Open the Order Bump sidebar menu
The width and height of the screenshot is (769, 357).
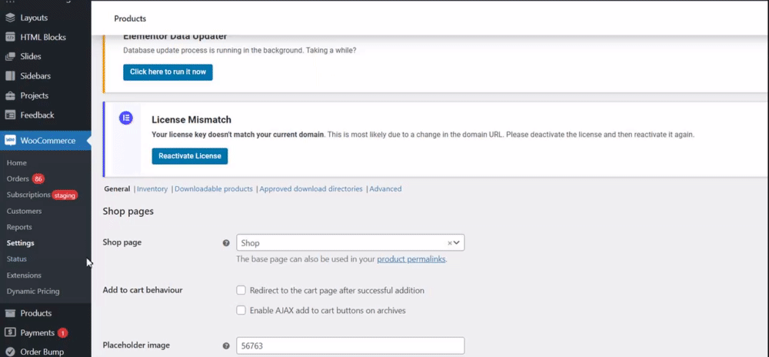(x=42, y=352)
